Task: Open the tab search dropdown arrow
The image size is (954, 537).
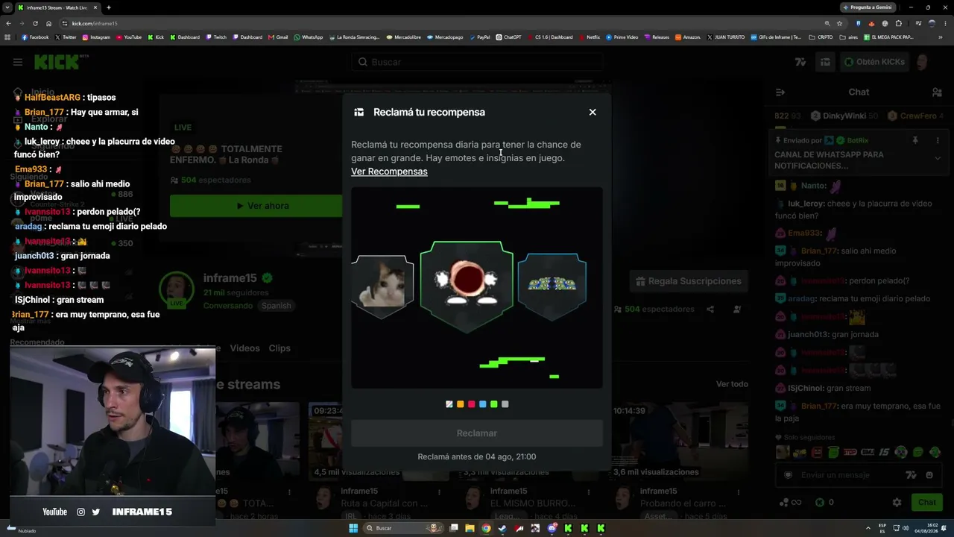Action: [x=7, y=7]
